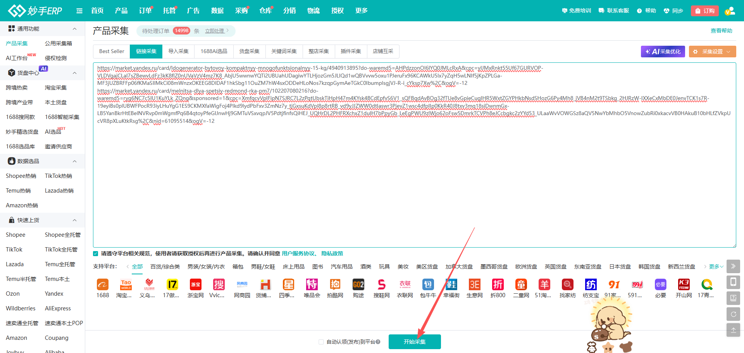The image size is (744, 353).
Task: Pick the 浙宝网 platform icon
Action: tap(196, 285)
